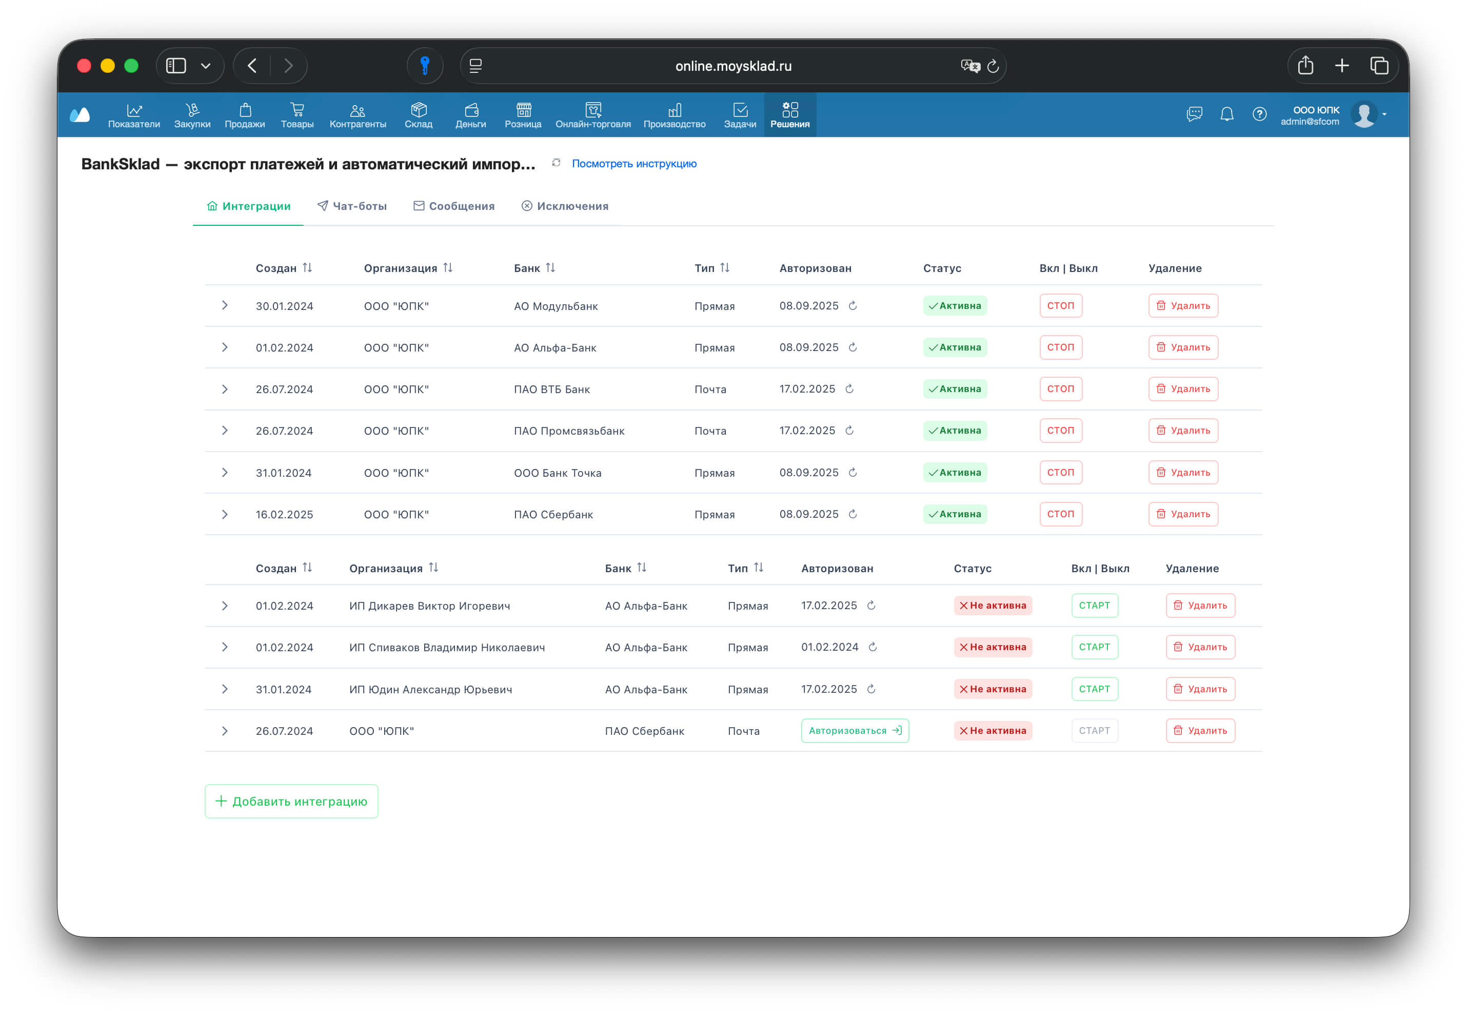Show the Safari sidebar
Screen dimensions: 1467x1013
point(176,66)
